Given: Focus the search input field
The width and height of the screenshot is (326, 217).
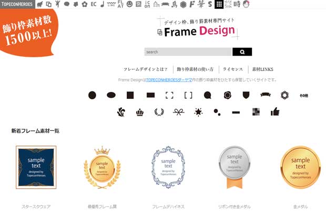Looking at the screenshot, I should (x=188, y=52).
